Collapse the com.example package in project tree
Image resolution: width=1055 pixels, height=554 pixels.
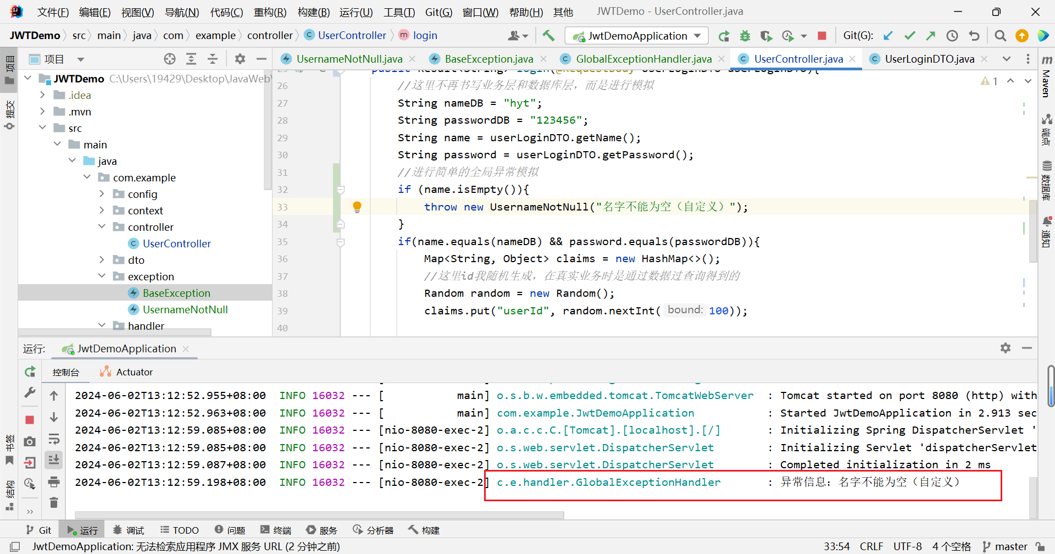tap(87, 177)
